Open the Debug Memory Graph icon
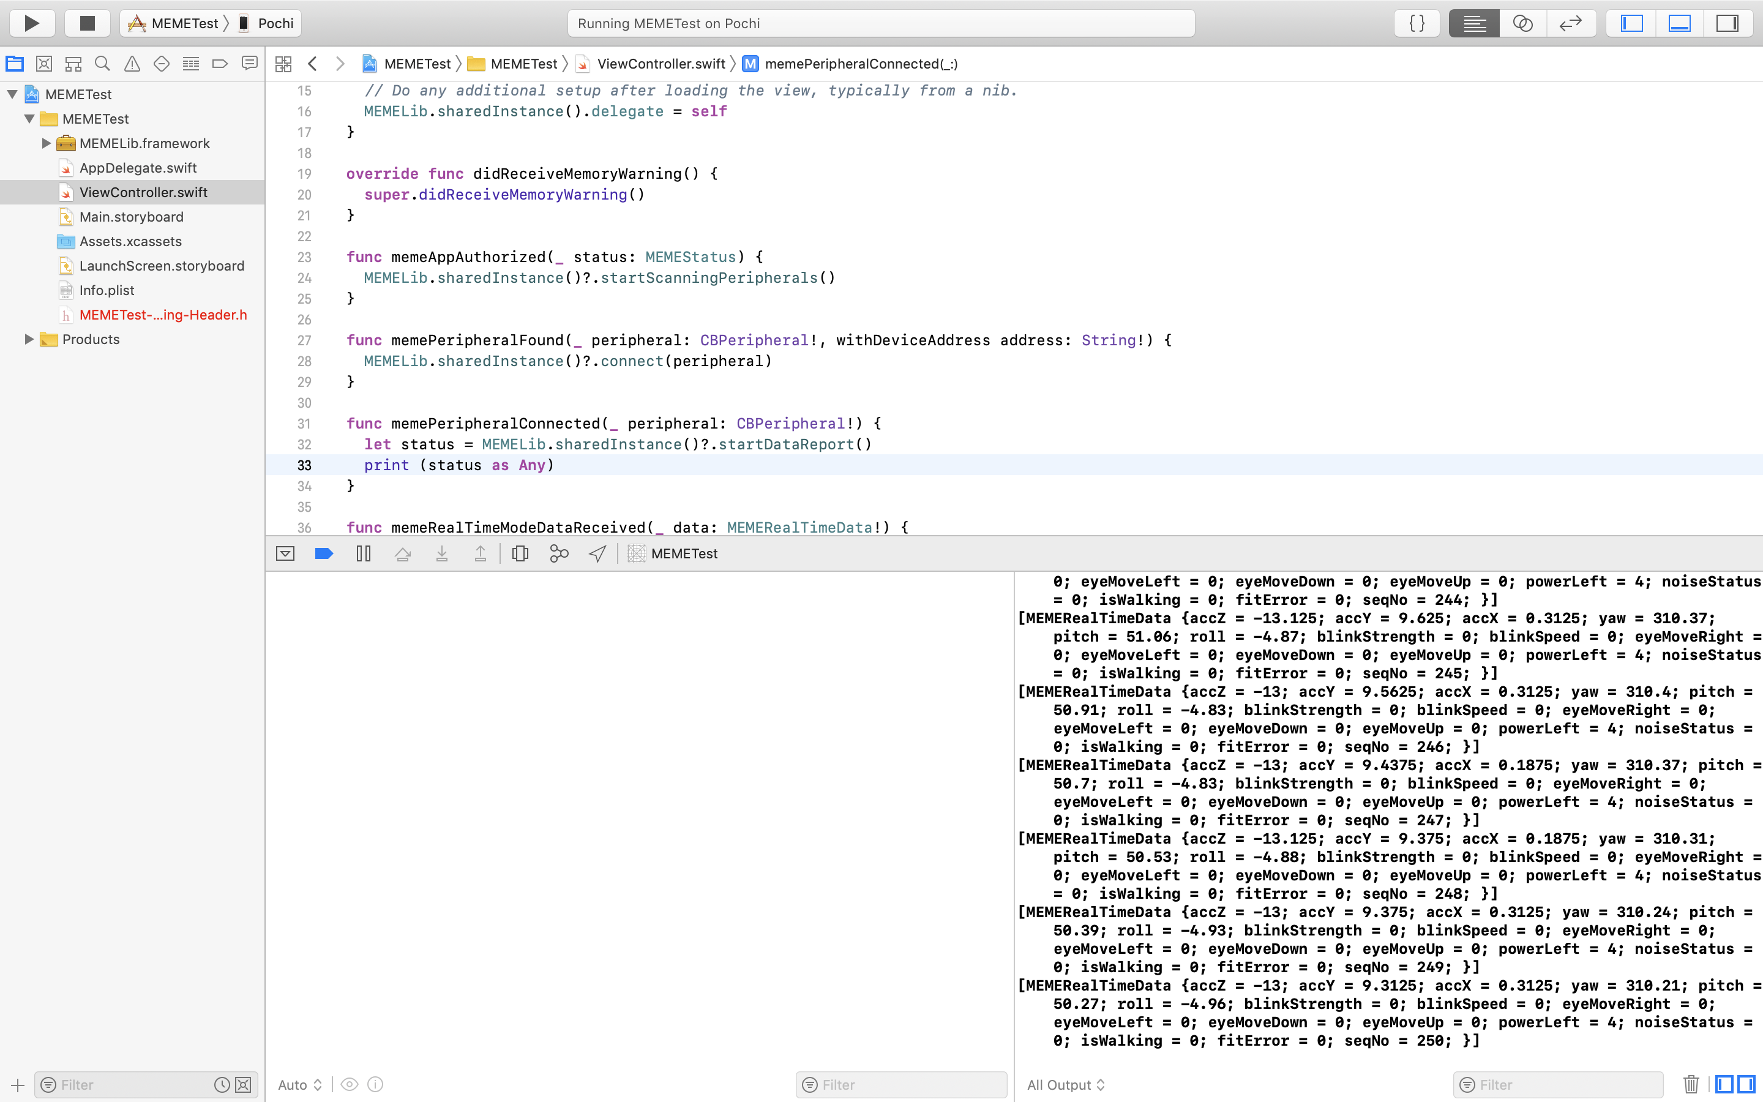Image resolution: width=1763 pixels, height=1102 pixels. coord(559,554)
